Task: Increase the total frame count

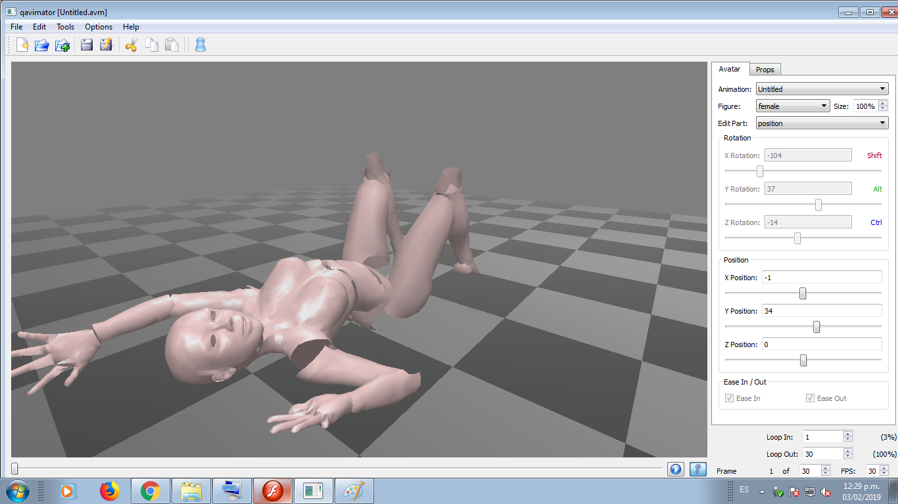Action: point(825,469)
